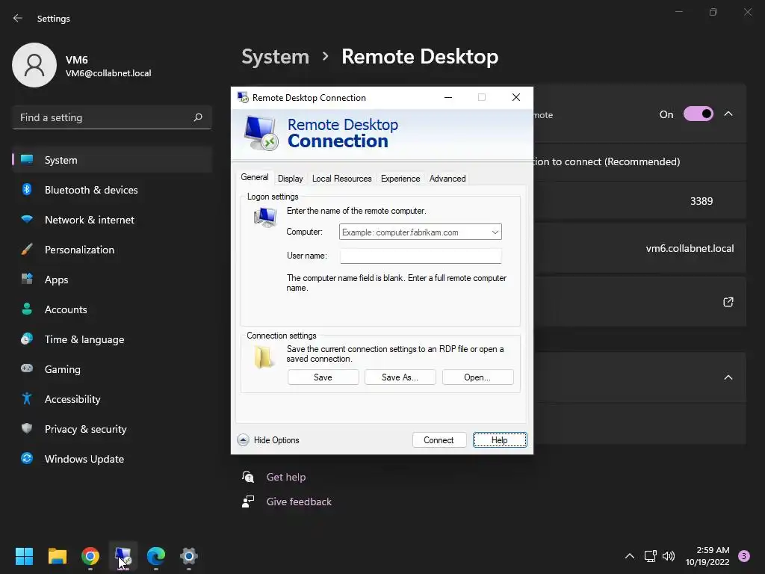The width and height of the screenshot is (765, 574).
Task: Open Privacy & security settings
Action: (112, 429)
